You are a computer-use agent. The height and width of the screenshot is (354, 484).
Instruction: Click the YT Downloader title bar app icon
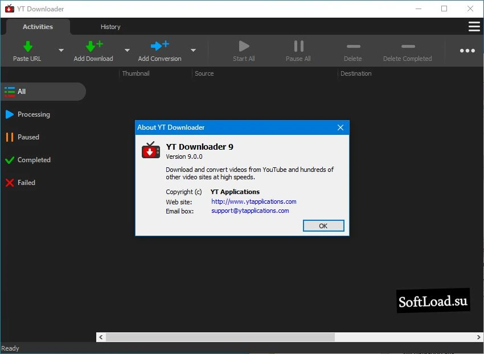click(x=10, y=9)
